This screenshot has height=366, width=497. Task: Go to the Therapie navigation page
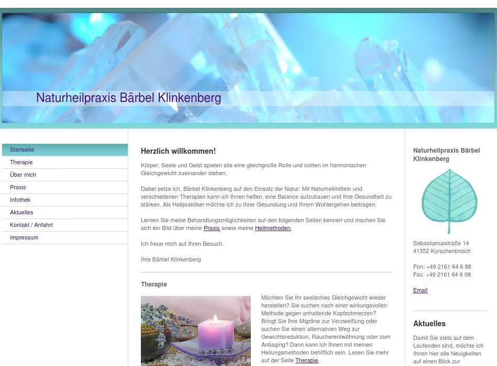click(x=21, y=162)
